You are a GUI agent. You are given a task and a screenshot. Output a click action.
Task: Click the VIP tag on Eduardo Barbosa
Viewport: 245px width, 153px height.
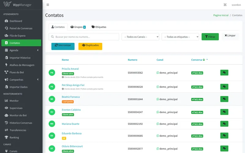64,138
